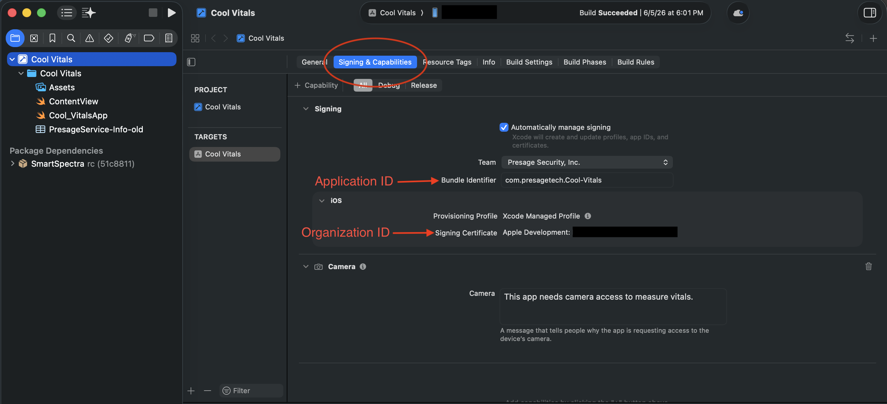Click the + Capability button

pos(316,85)
